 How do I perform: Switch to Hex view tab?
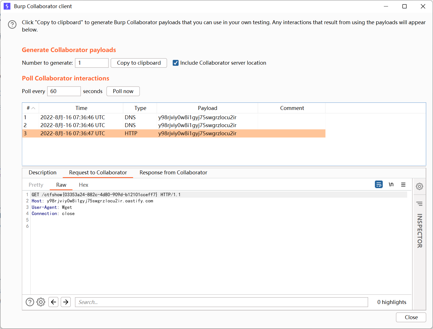[84, 185]
